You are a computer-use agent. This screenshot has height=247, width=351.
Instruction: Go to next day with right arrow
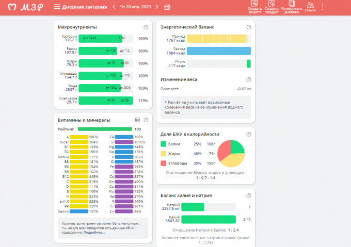pos(157,7)
